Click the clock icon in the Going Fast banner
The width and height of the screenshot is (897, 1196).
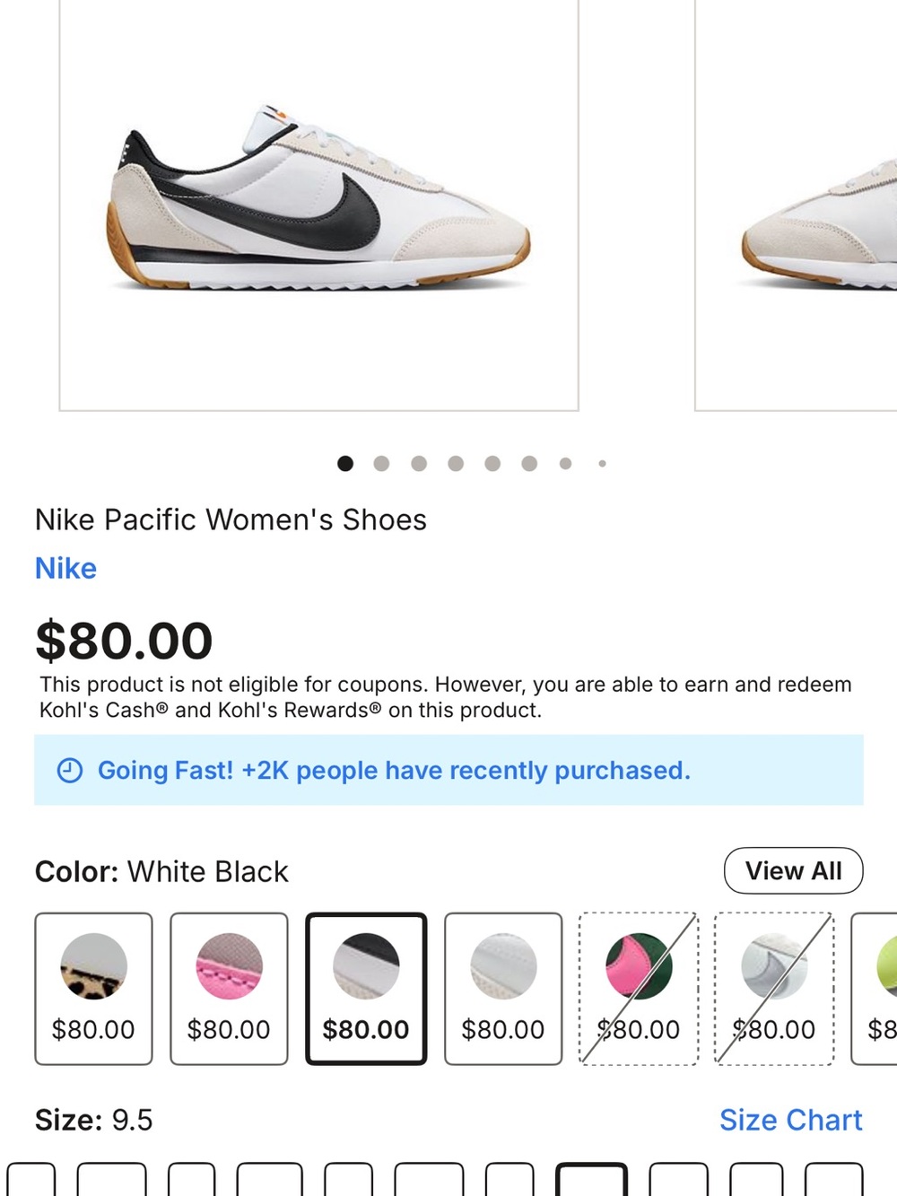point(70,770)
